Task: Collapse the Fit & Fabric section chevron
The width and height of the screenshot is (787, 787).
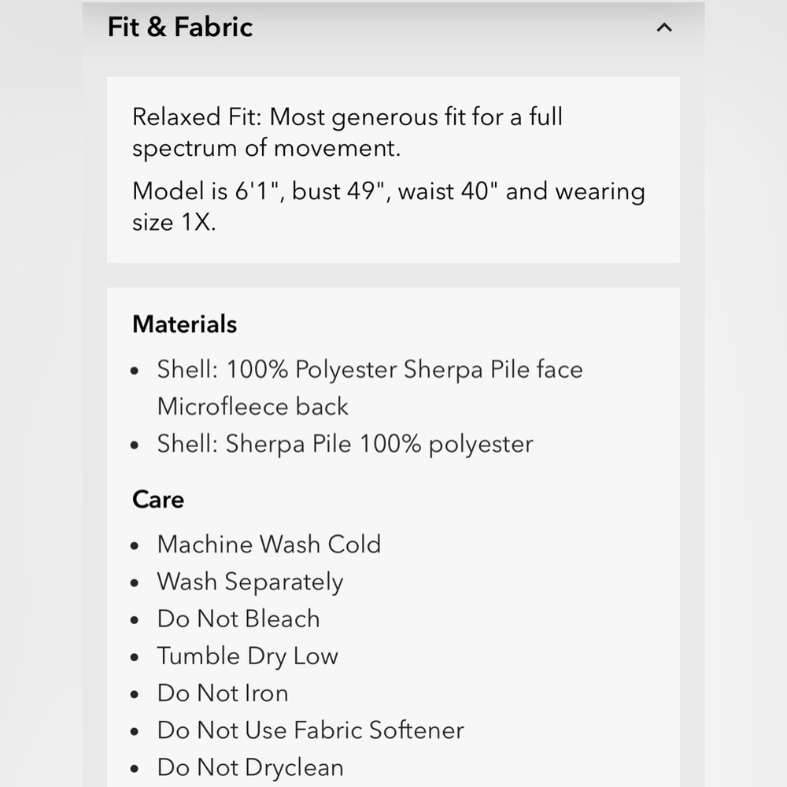Action: pyautogui.click(x=664, y=28)
